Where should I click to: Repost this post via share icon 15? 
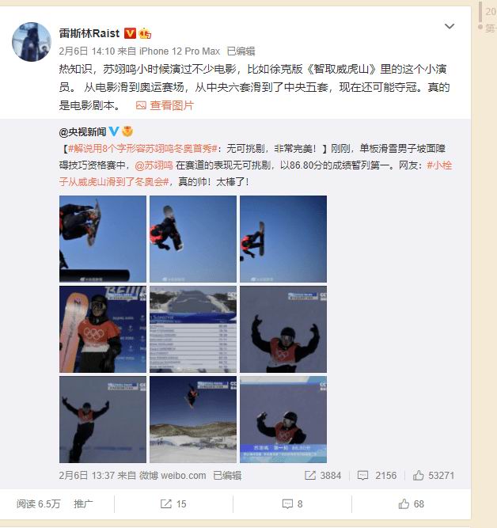tap(173, 504)
